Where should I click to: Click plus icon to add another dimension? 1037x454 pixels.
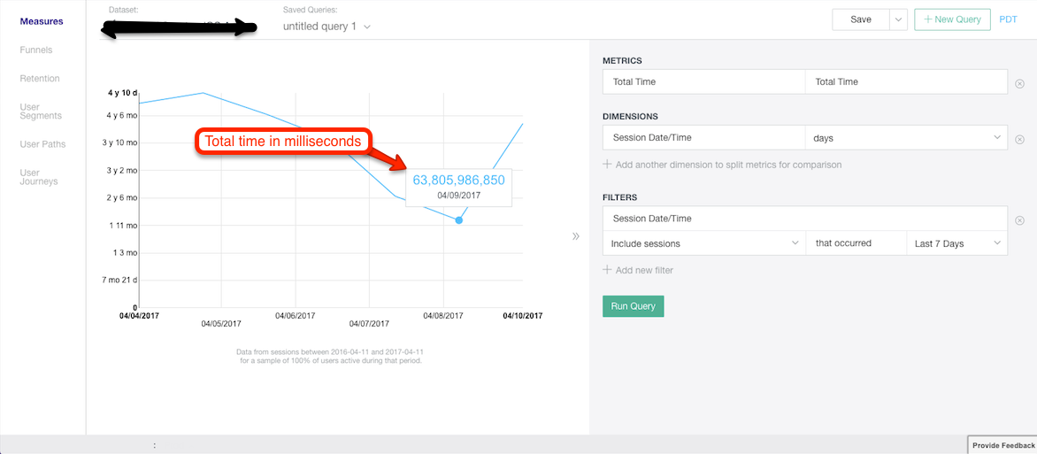tap(607, 165)
